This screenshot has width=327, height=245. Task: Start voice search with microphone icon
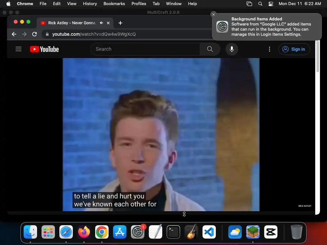[x=232, y=49]
